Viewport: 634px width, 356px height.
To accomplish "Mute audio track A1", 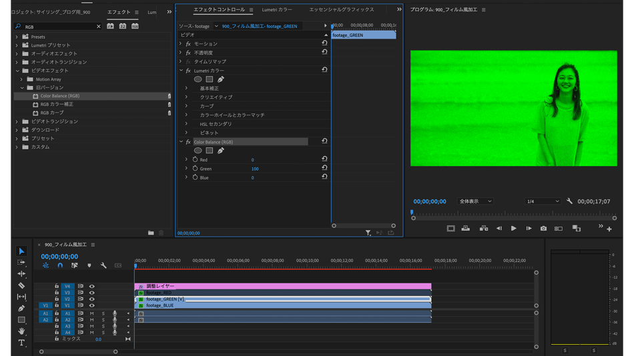I will pyautogui.click(x=92, y=313).
